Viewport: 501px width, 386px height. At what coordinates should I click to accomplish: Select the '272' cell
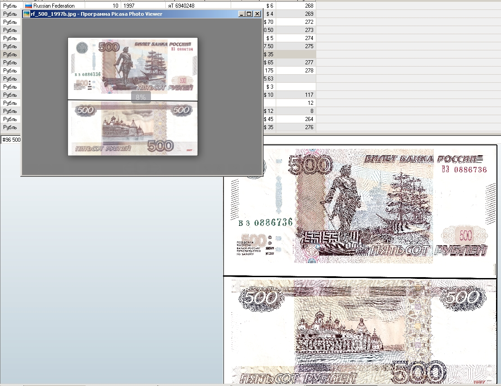click(x=296, y=22)
